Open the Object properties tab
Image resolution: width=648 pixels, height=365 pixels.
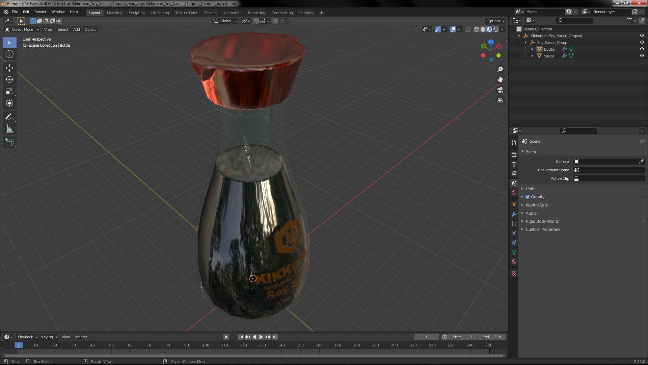click(x=514, y=205)
